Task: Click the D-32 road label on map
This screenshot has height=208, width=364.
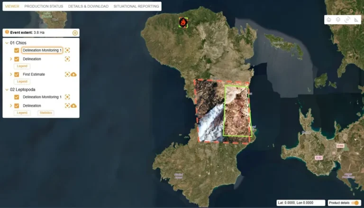Action: tap(318, 158)
